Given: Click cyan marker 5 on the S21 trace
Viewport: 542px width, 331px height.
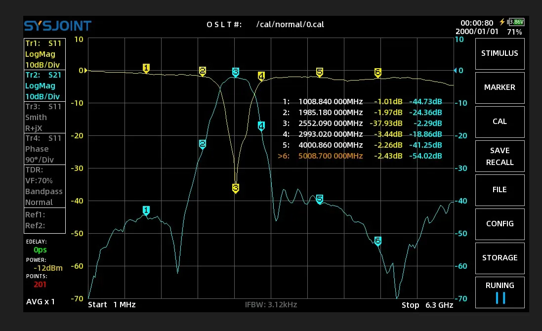Looking at the screenshot, I should coord(320,199).
